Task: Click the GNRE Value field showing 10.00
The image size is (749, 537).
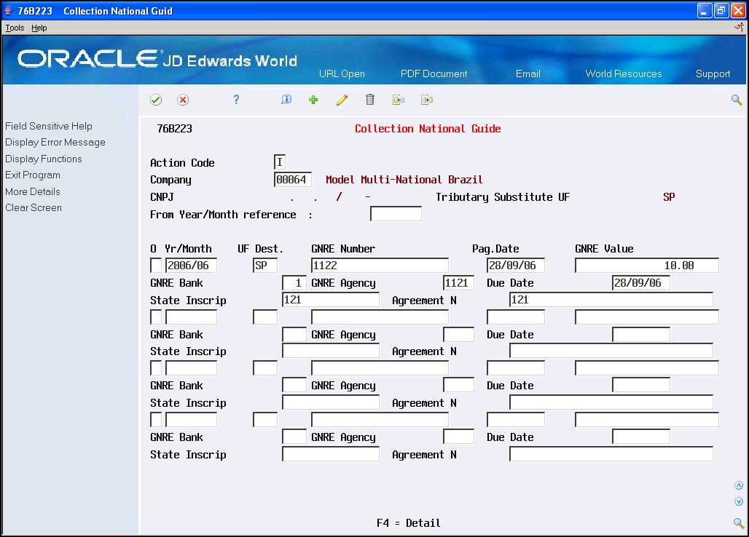Action: pos(647,266)
